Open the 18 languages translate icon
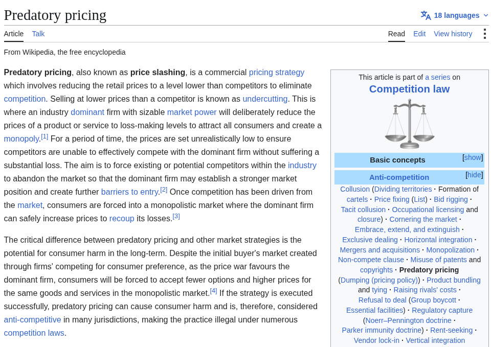The height and width of the screenshot is (347, 491). click(426, 15)
